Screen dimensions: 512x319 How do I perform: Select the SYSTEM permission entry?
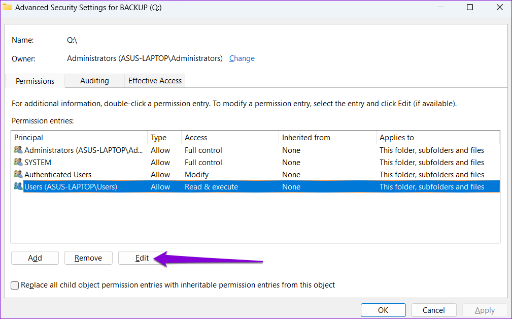coord(255,162)
